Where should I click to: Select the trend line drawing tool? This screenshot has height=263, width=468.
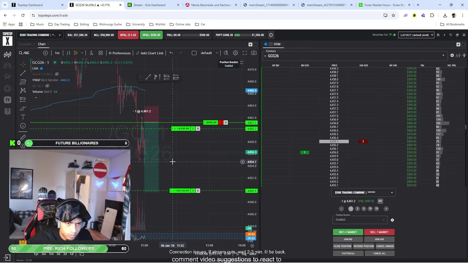pos(23,73)
